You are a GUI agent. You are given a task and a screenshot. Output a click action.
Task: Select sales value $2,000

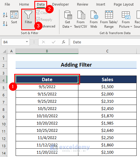107,94
